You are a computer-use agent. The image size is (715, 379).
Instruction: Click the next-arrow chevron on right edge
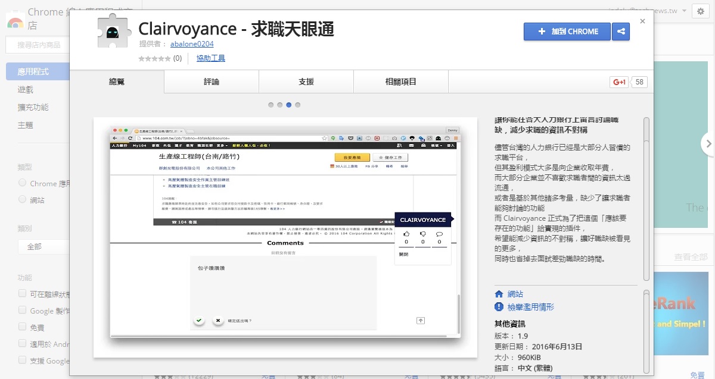tap(708, 143)
